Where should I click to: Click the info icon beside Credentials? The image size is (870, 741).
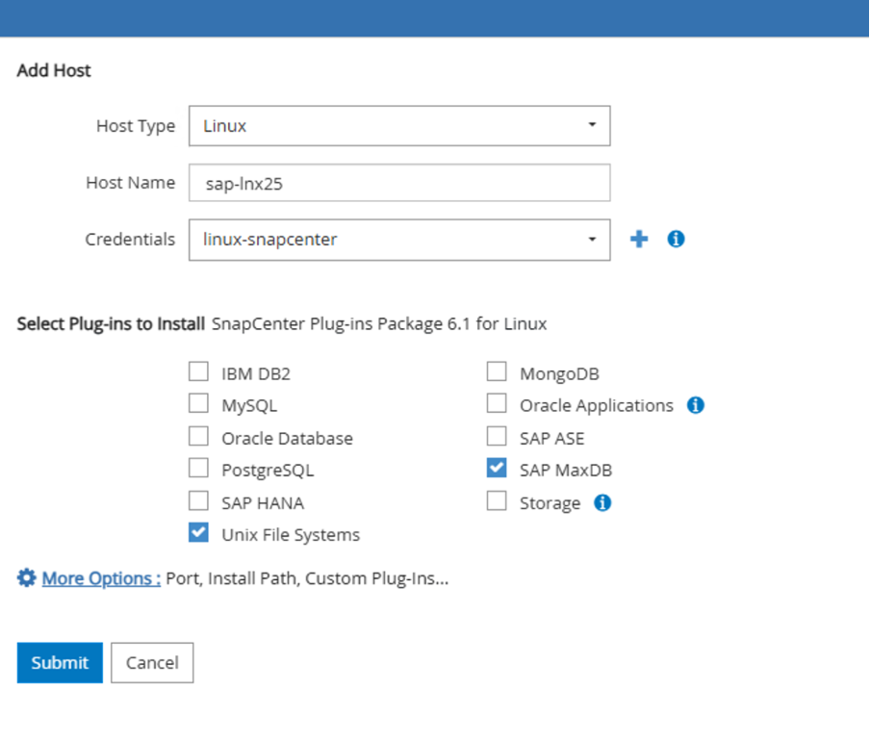coord(676,240)
